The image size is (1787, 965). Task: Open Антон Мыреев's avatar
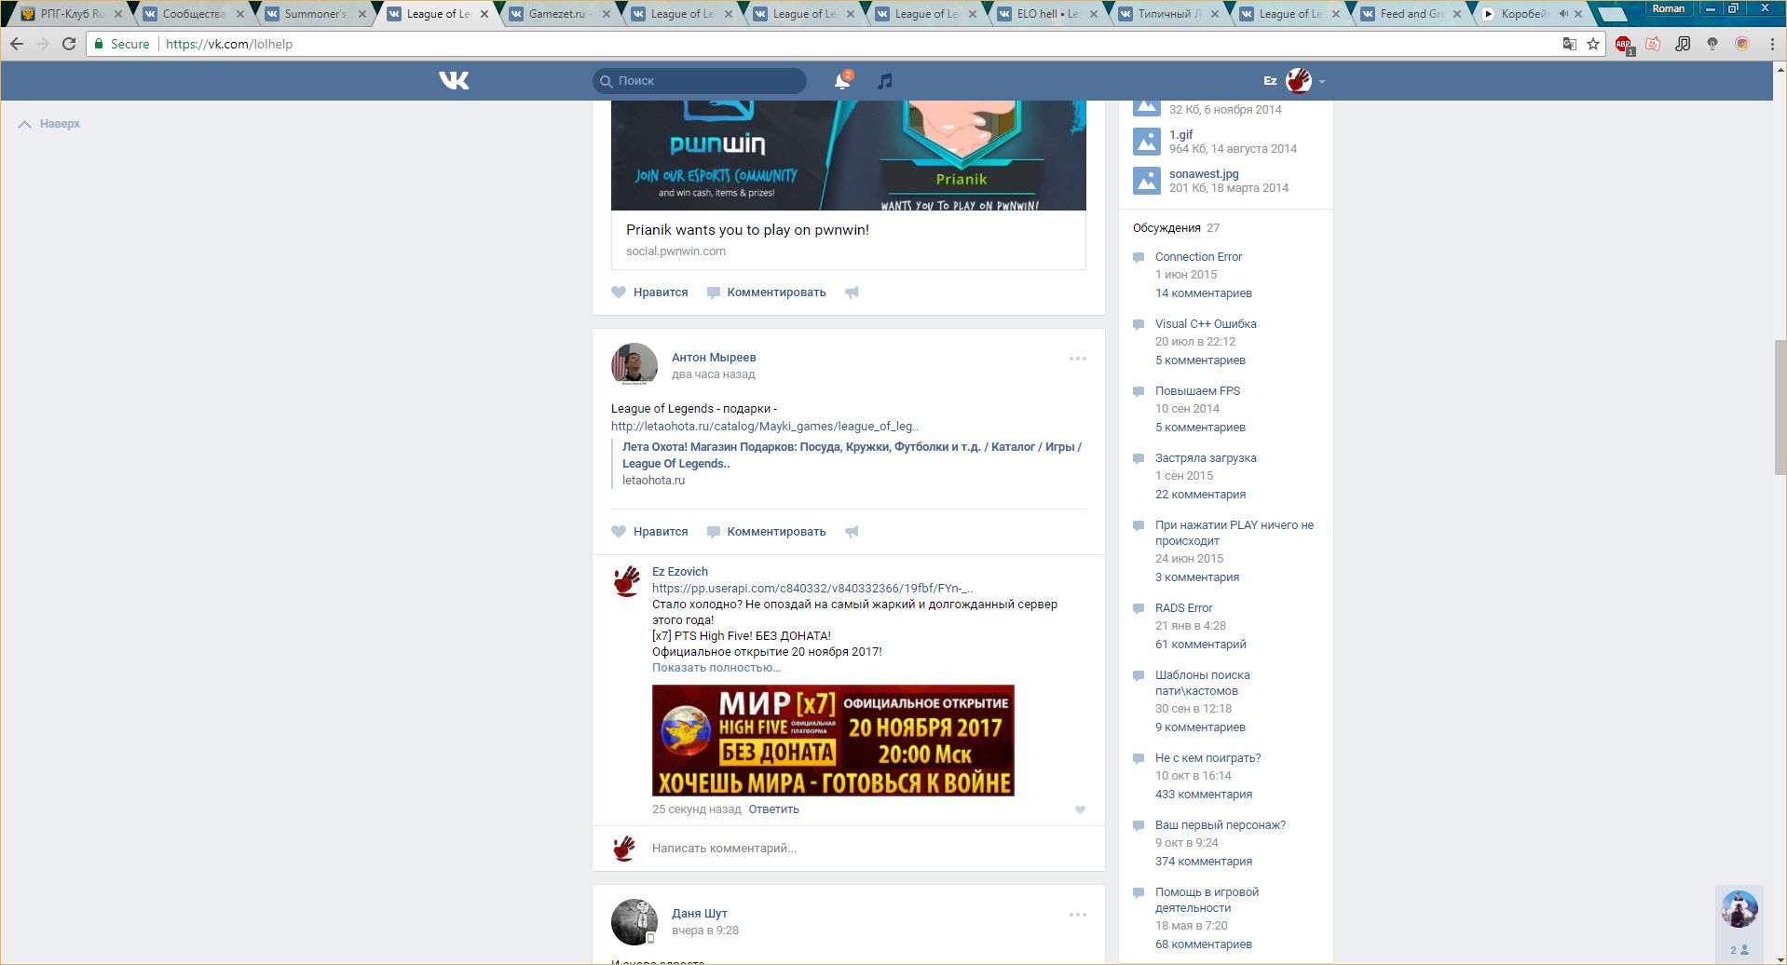click(x=634, y=365)
